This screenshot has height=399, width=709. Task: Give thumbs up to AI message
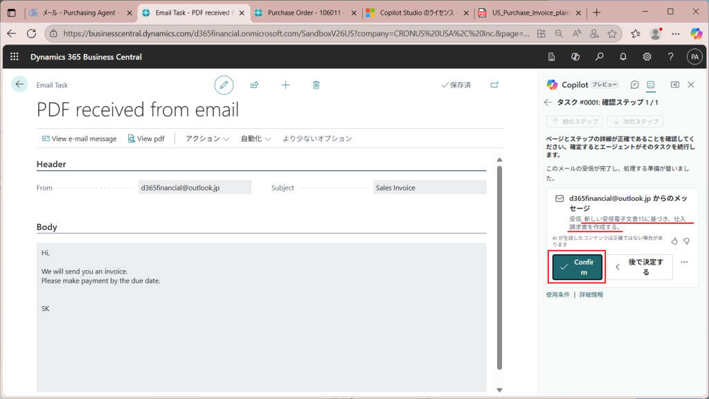coord(674,241)
